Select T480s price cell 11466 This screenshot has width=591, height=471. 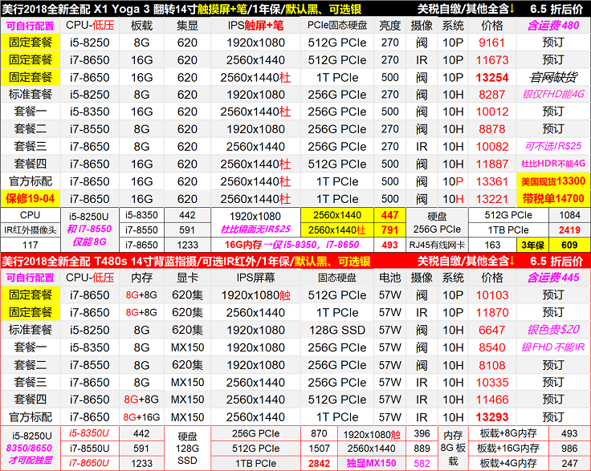coord(491,400)
